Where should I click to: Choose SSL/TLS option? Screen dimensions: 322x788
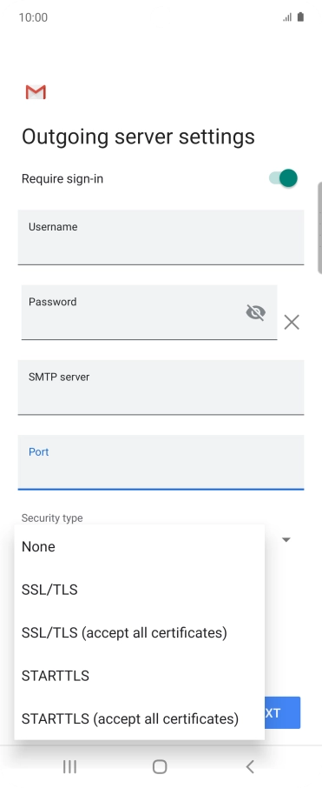140,590
